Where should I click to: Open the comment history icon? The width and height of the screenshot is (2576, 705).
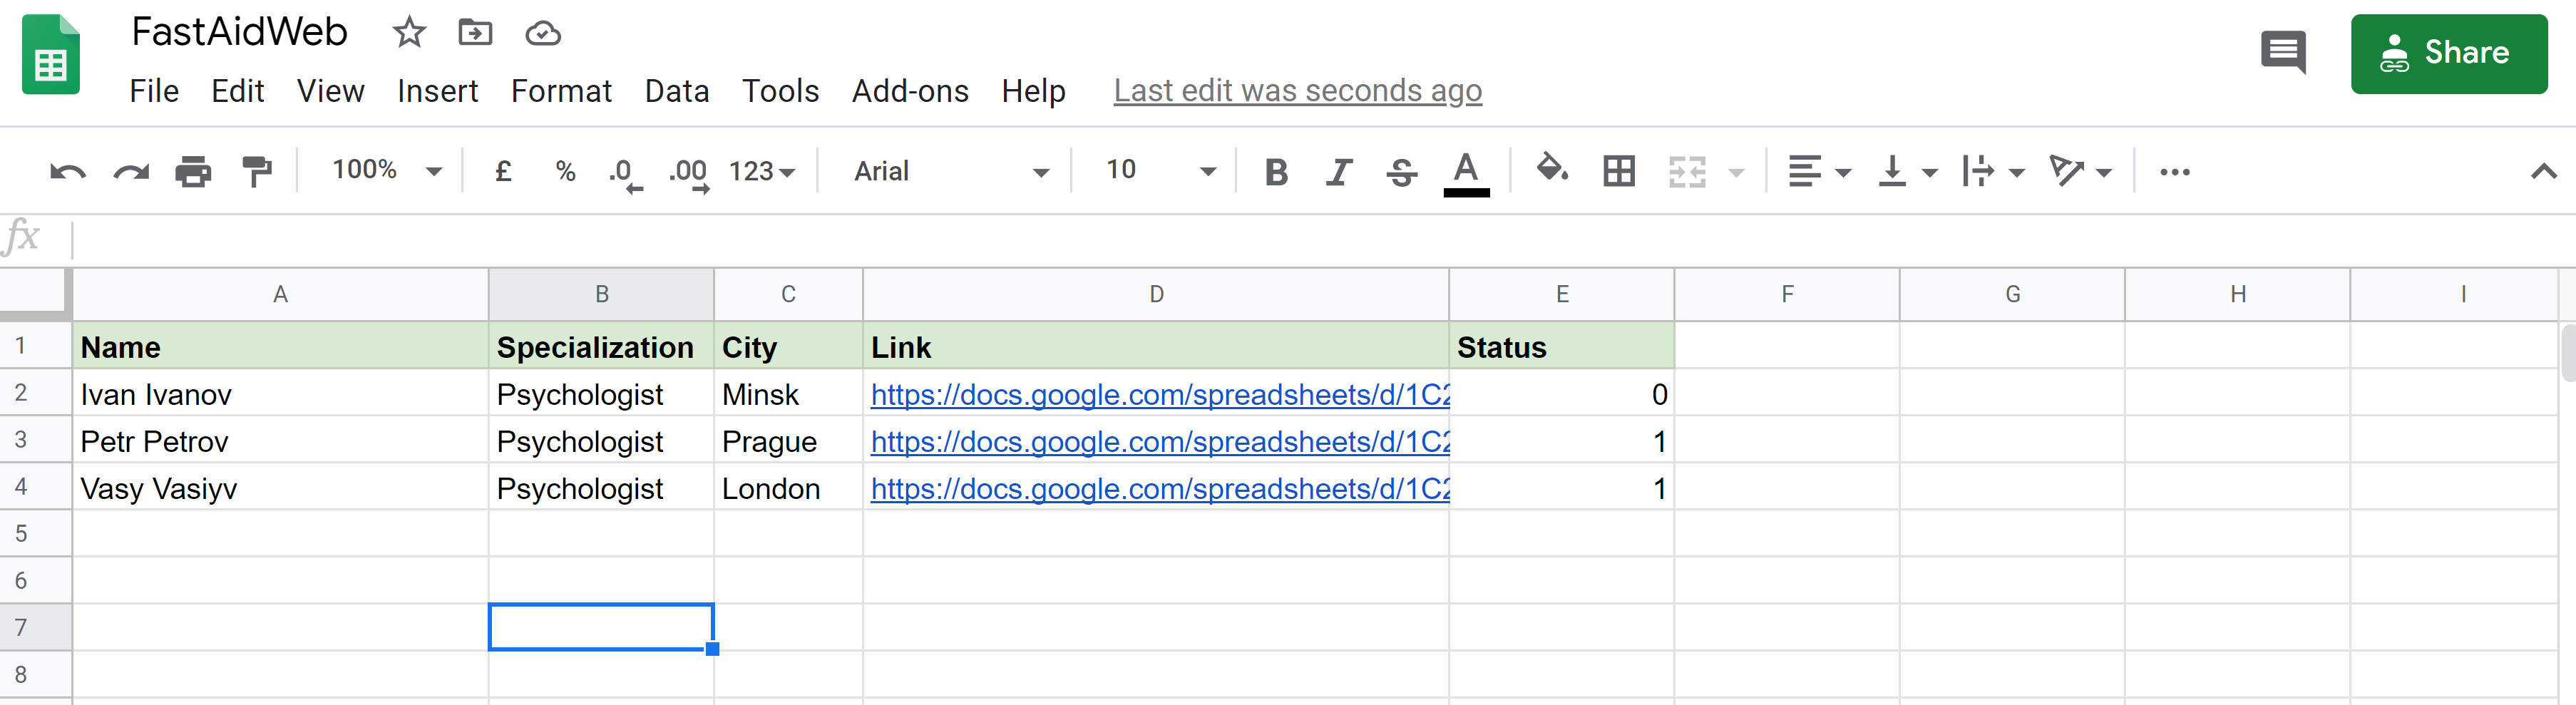(x=2283, y=53)
